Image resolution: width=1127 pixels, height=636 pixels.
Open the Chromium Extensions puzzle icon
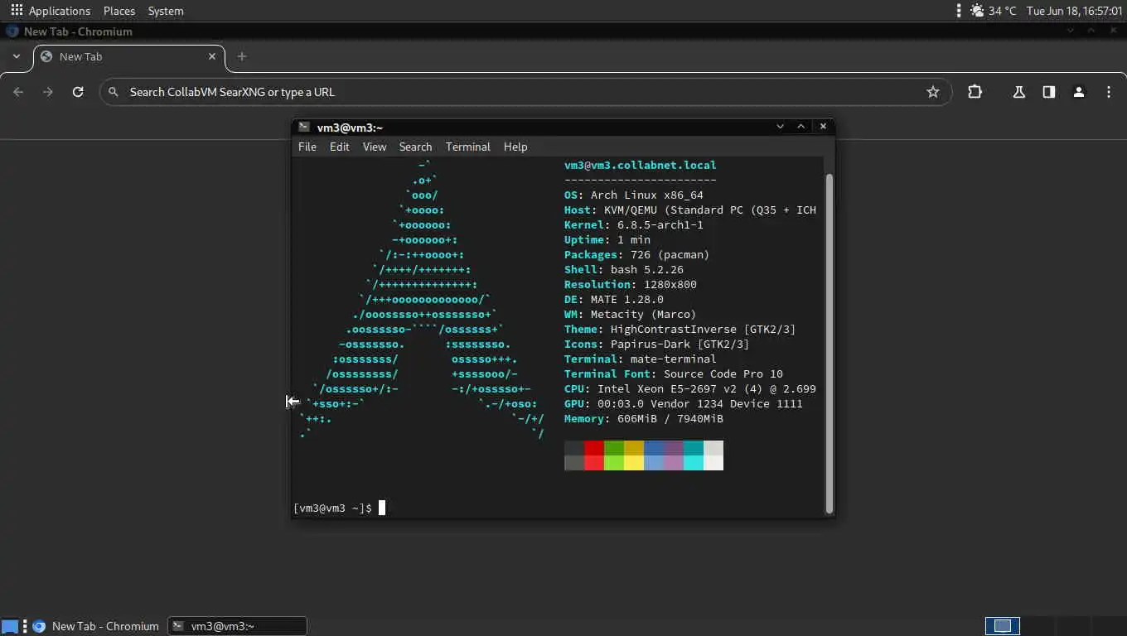click(975, 92)
